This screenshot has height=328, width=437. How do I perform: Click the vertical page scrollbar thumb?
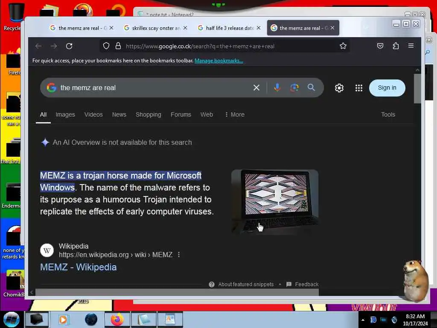pyautogui.click(x=417, y=88)
